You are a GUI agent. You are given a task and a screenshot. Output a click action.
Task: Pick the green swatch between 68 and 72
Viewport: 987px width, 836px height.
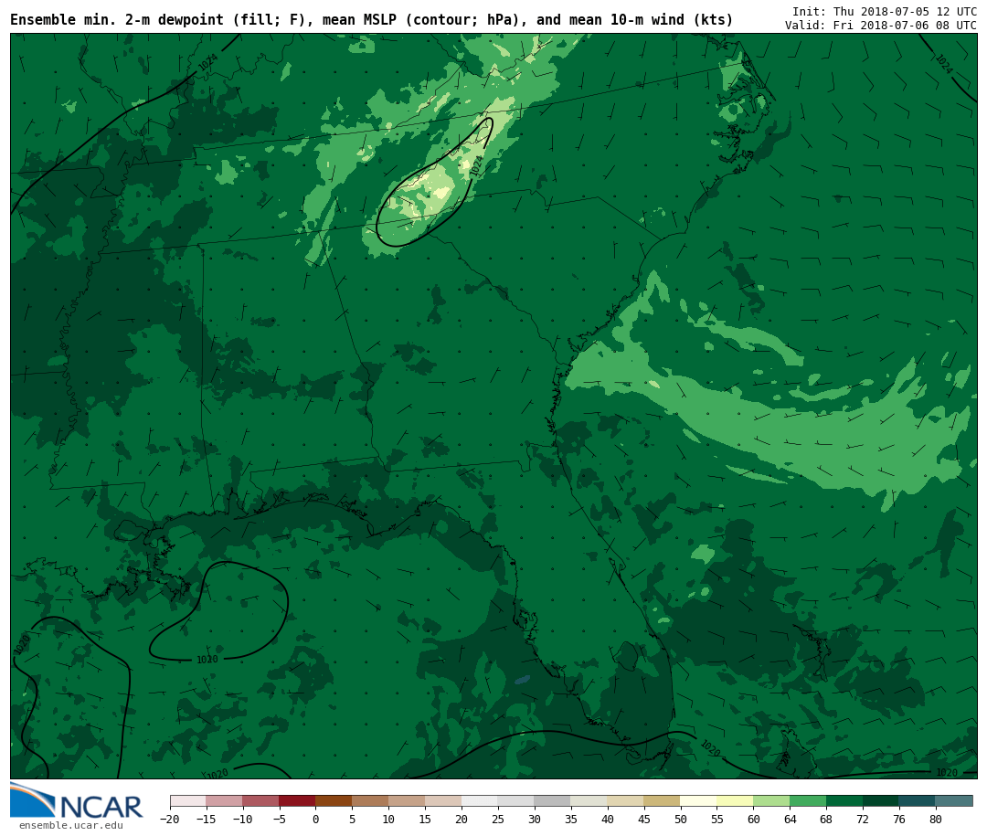click(844, 801)
